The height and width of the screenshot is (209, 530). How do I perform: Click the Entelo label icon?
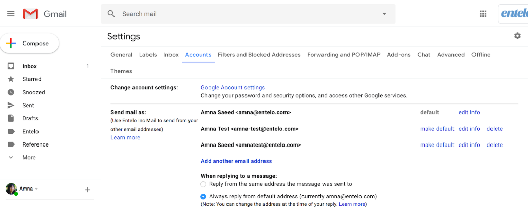pyautogui.click(x=11, y=132)
